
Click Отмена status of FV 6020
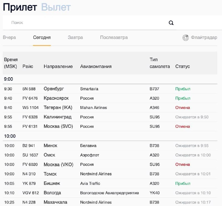pyautogui.click(x=183, y=164)
